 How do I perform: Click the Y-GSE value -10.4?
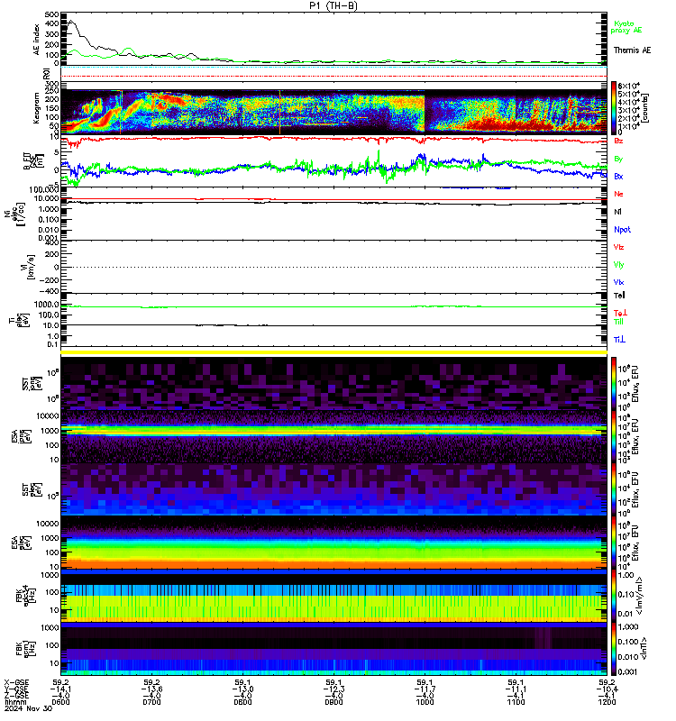(607, 689)
